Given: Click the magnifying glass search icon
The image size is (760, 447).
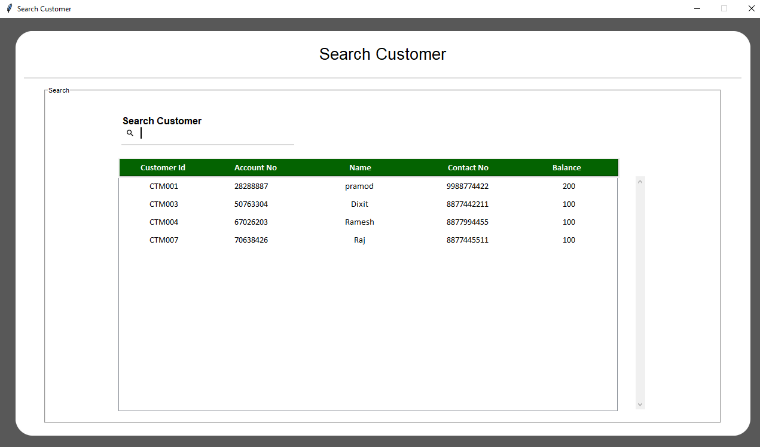Looking at the screenshot, I should pos(130,133).
